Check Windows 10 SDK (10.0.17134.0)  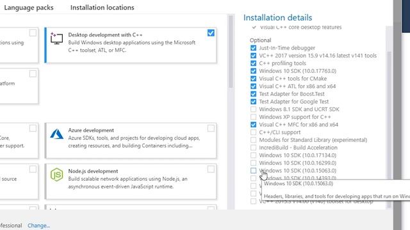coord(253,155)
